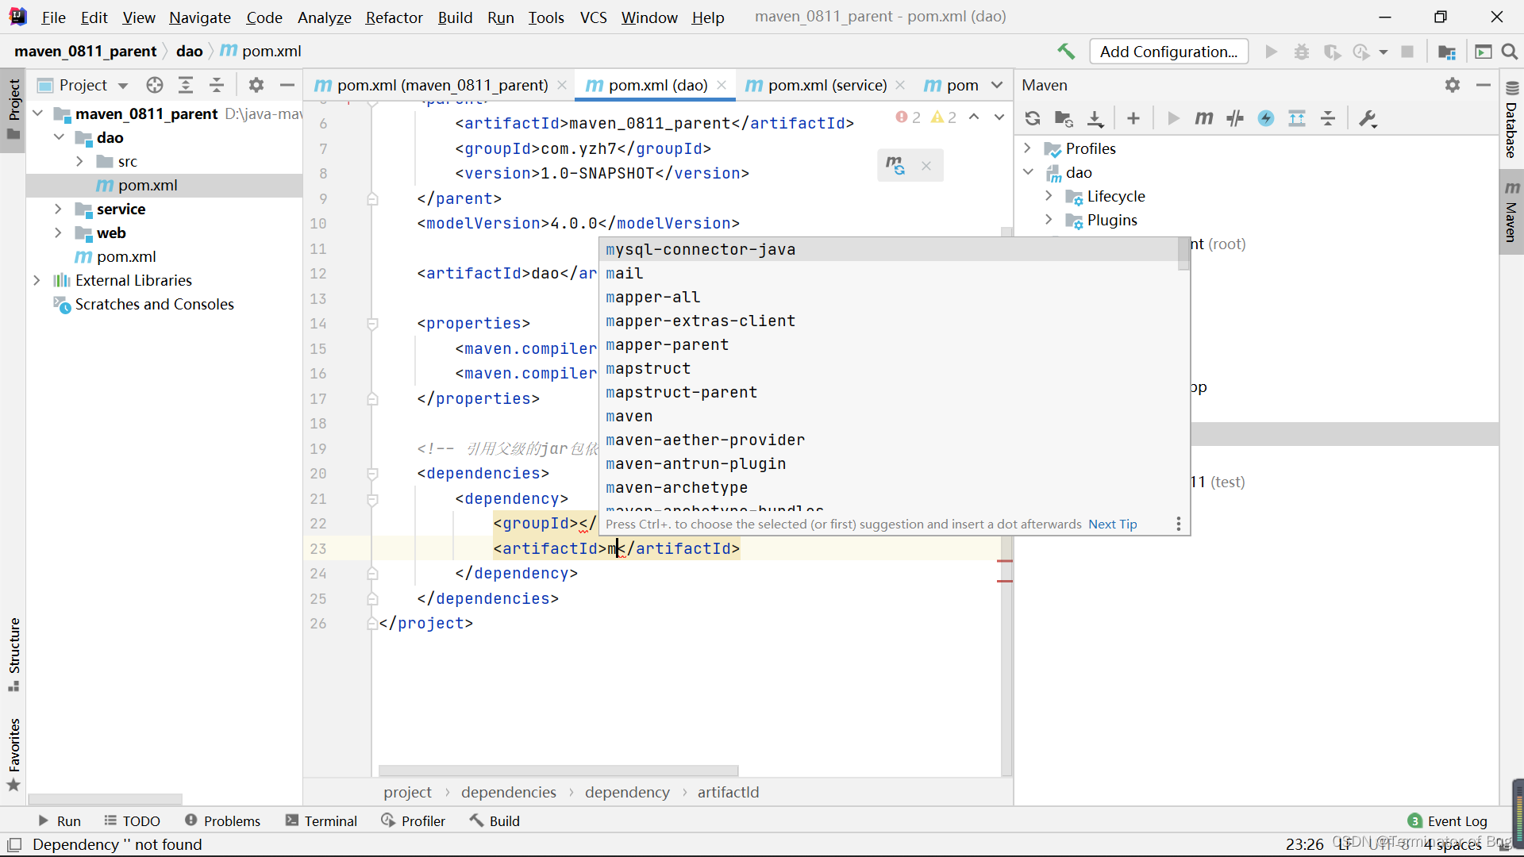Open the Problems tool window
The height and width of the screenshot is (857, 1524).
(222, 820)
